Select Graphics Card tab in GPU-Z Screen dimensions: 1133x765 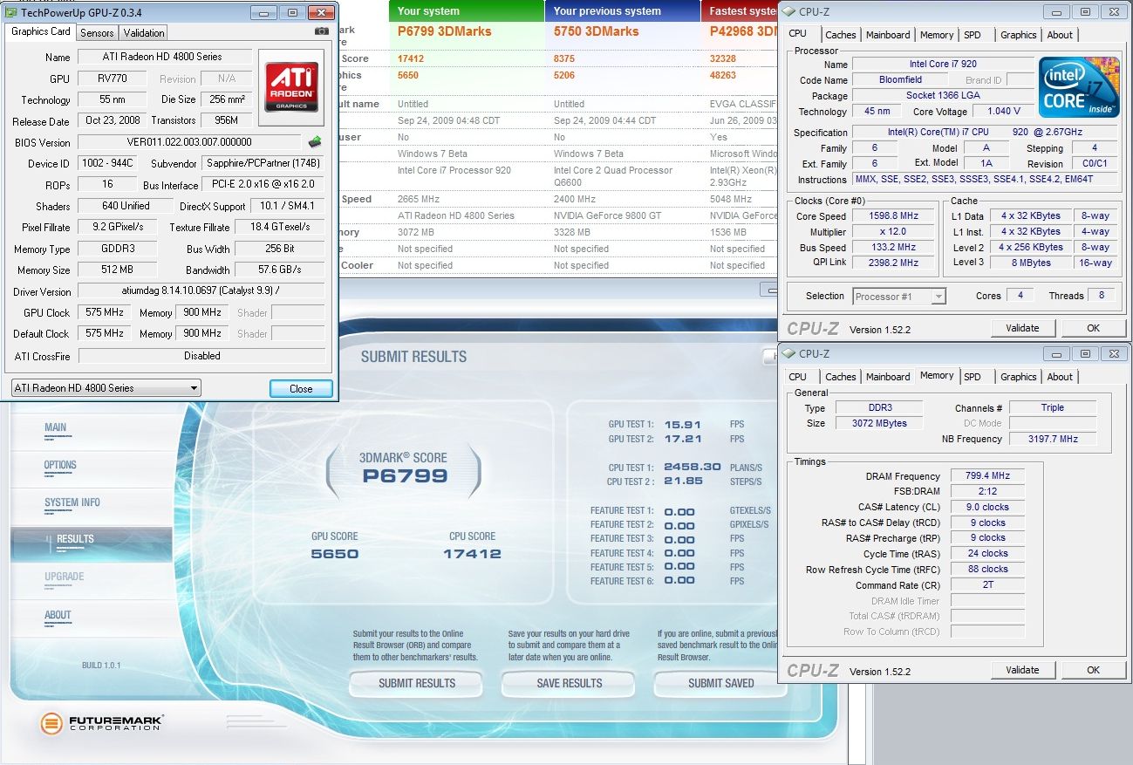click(x=41, y=31)
